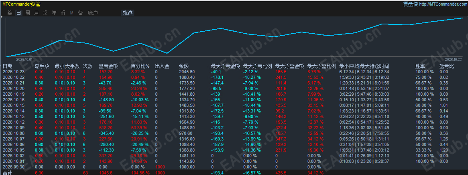Select the 2026.10.12 date row

point(234,122)
